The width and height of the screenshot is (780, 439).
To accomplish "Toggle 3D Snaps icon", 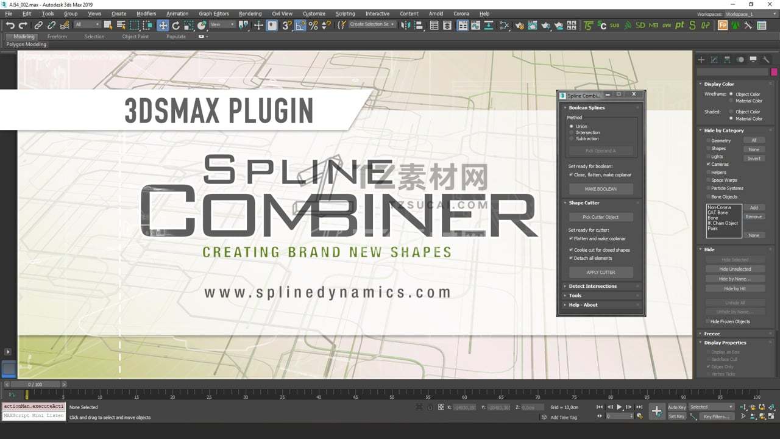I will 286,25.
